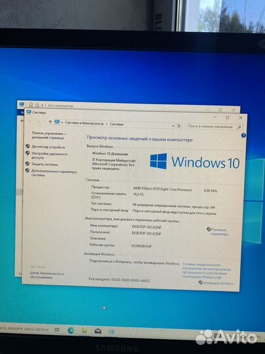265x354 pixels.
Task: Minimize the Система window
Action: pyautogui.click(x=215, y=117)
